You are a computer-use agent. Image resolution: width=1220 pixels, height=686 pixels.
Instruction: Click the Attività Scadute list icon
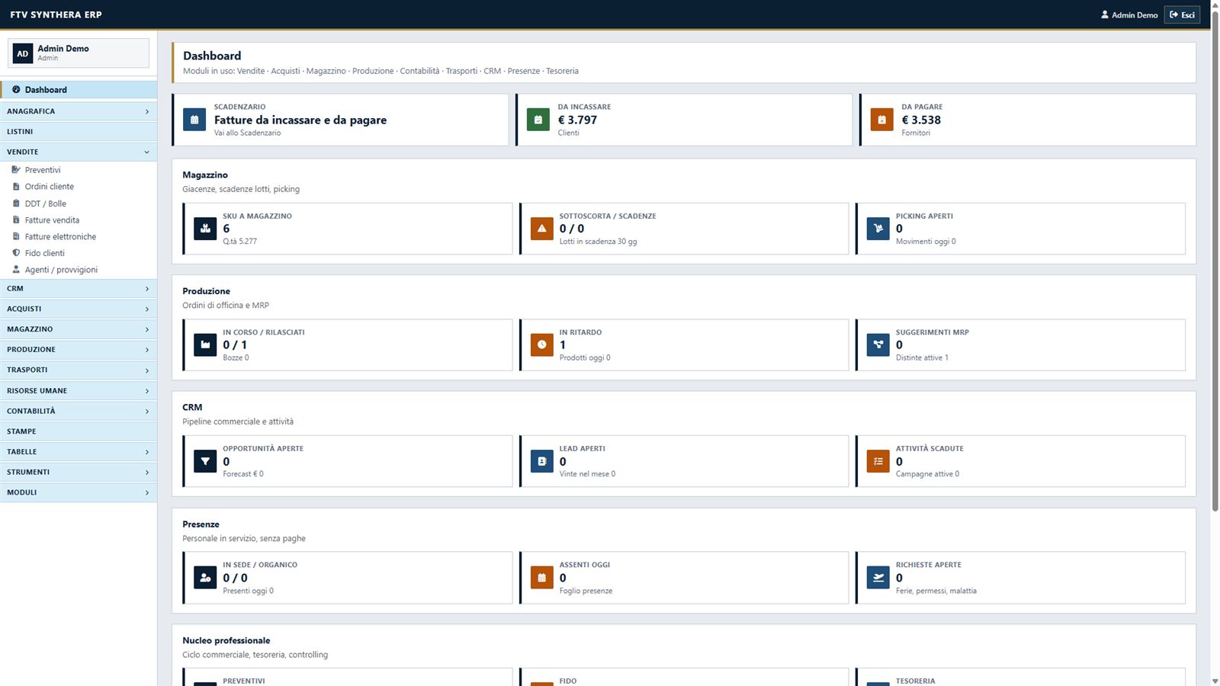pos(878,461)
